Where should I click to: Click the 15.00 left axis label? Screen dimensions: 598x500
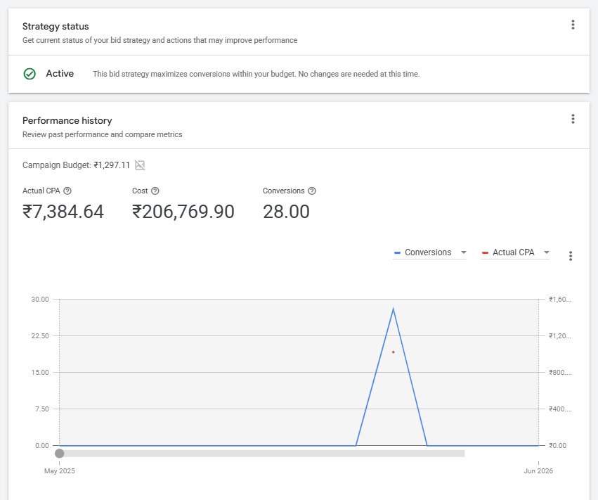(40, 373)
